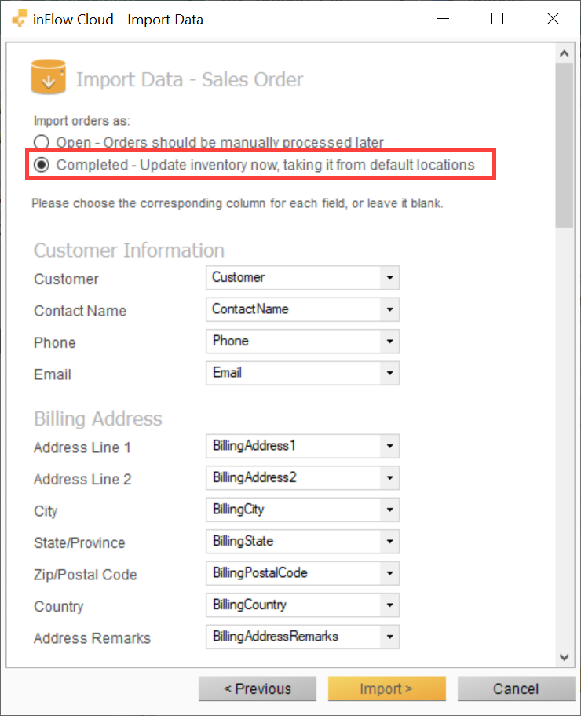The width and height of the screenshot is (581, 716).
Task: Open the Customer column dropdown
Action: click(389, 277)
